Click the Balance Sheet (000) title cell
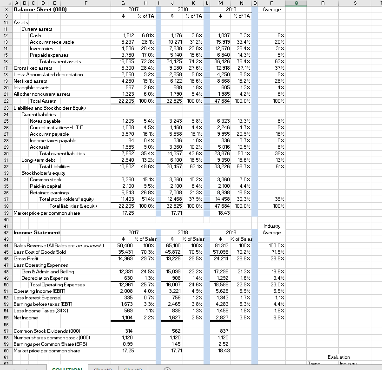 tap(37, 9)
